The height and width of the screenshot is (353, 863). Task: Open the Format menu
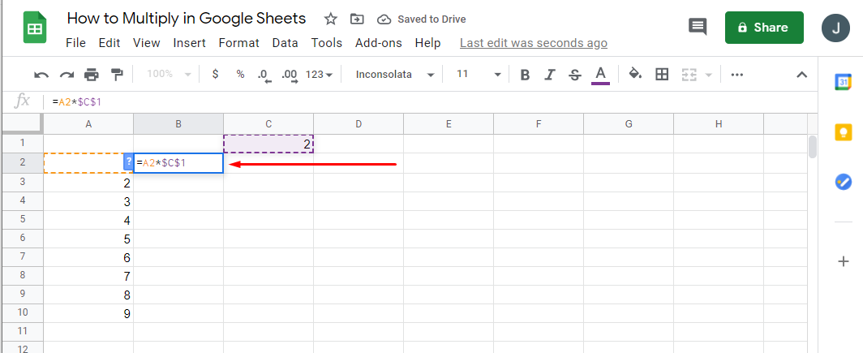click(239, 43)
